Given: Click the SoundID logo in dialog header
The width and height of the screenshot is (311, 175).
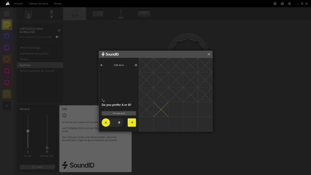Looking at the screenshot, I should (x=110, y=54).
